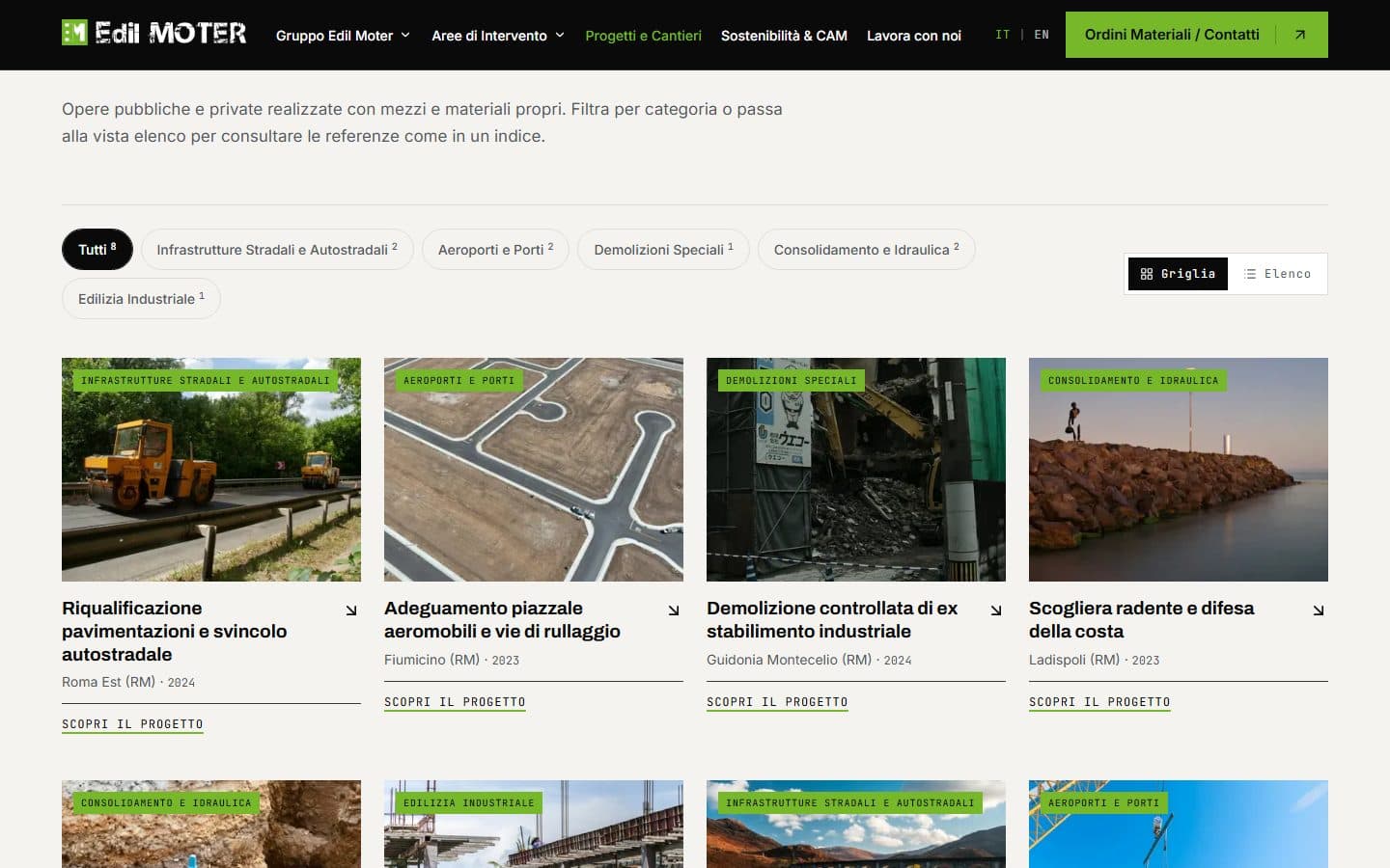Filter by Edilizia Industriale
Image resolution: width=1390 pixels, height=868 pixels.
[142, 299]
